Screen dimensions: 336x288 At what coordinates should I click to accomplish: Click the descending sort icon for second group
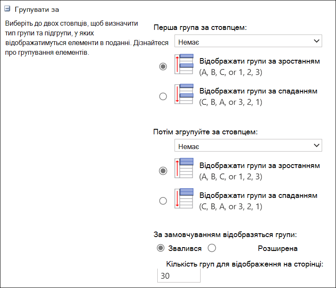[184, 198]
